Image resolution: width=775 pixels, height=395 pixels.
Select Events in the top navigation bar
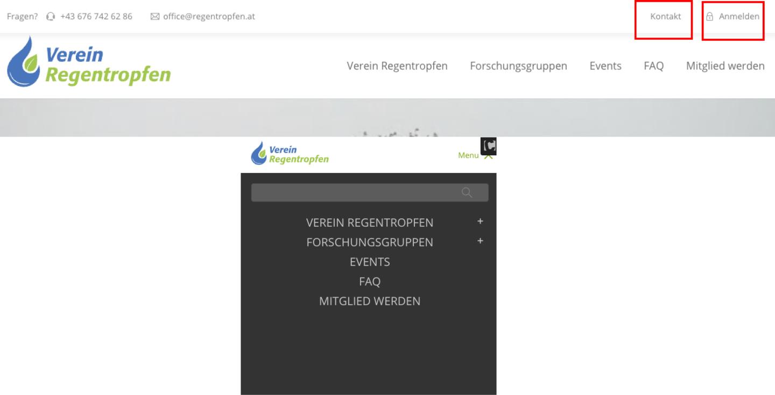(605, 66)
